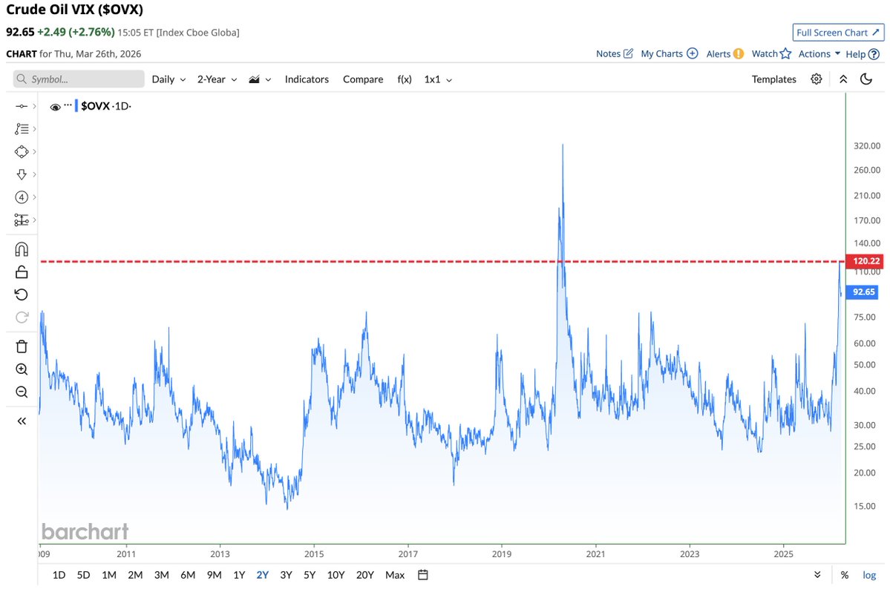
Task: Enable the magnet snap tool
Action: [x=22, y=249]
